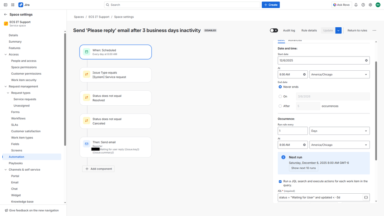Open the Days interval unit dropdown

[x=339, y=131]
